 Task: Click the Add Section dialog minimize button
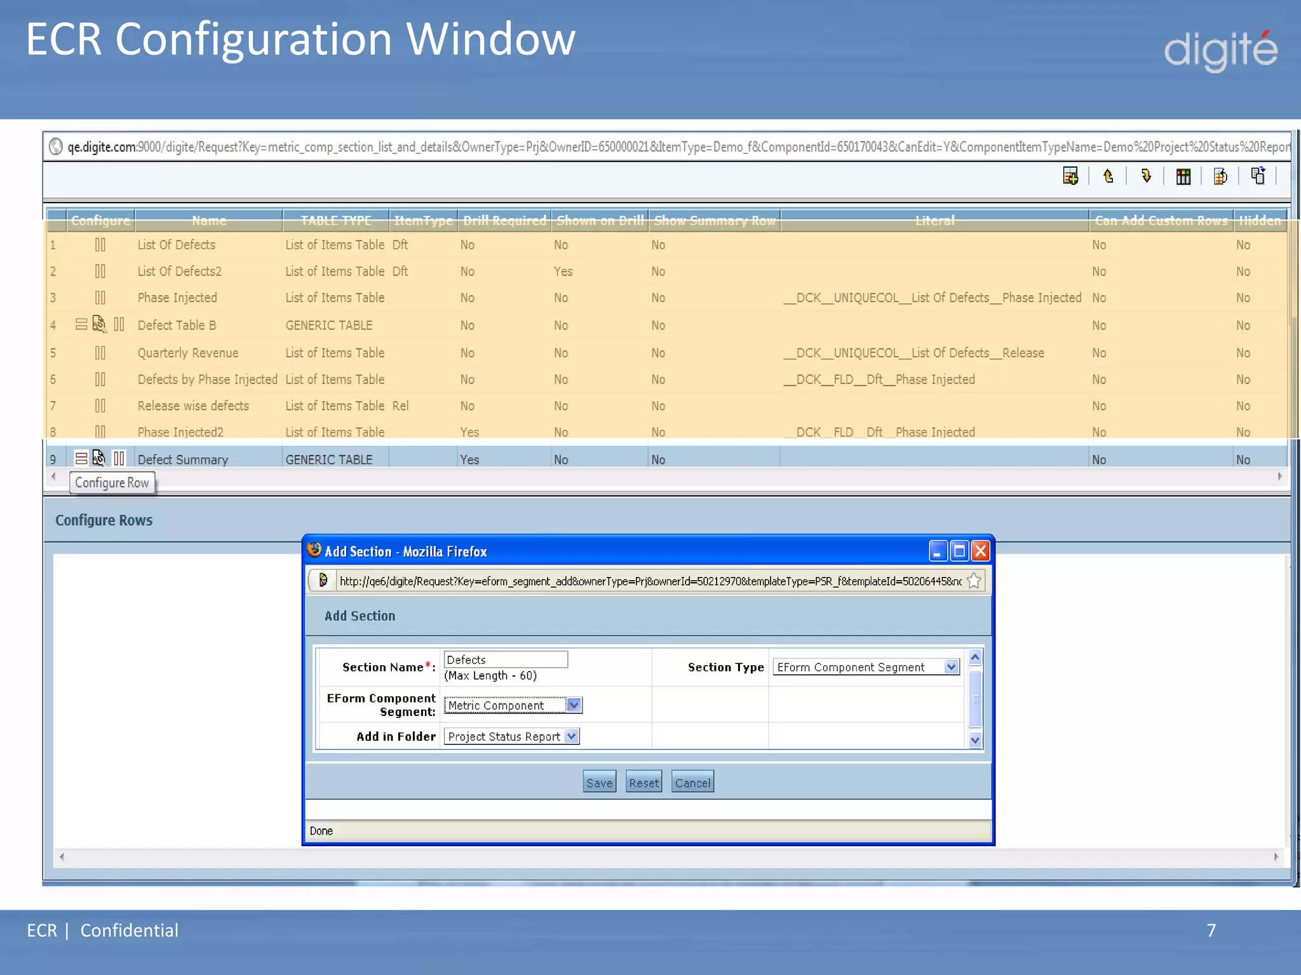point(938,550)
